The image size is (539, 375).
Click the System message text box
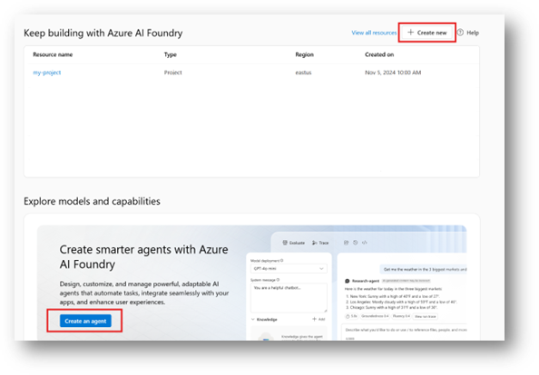pos(289,297)
